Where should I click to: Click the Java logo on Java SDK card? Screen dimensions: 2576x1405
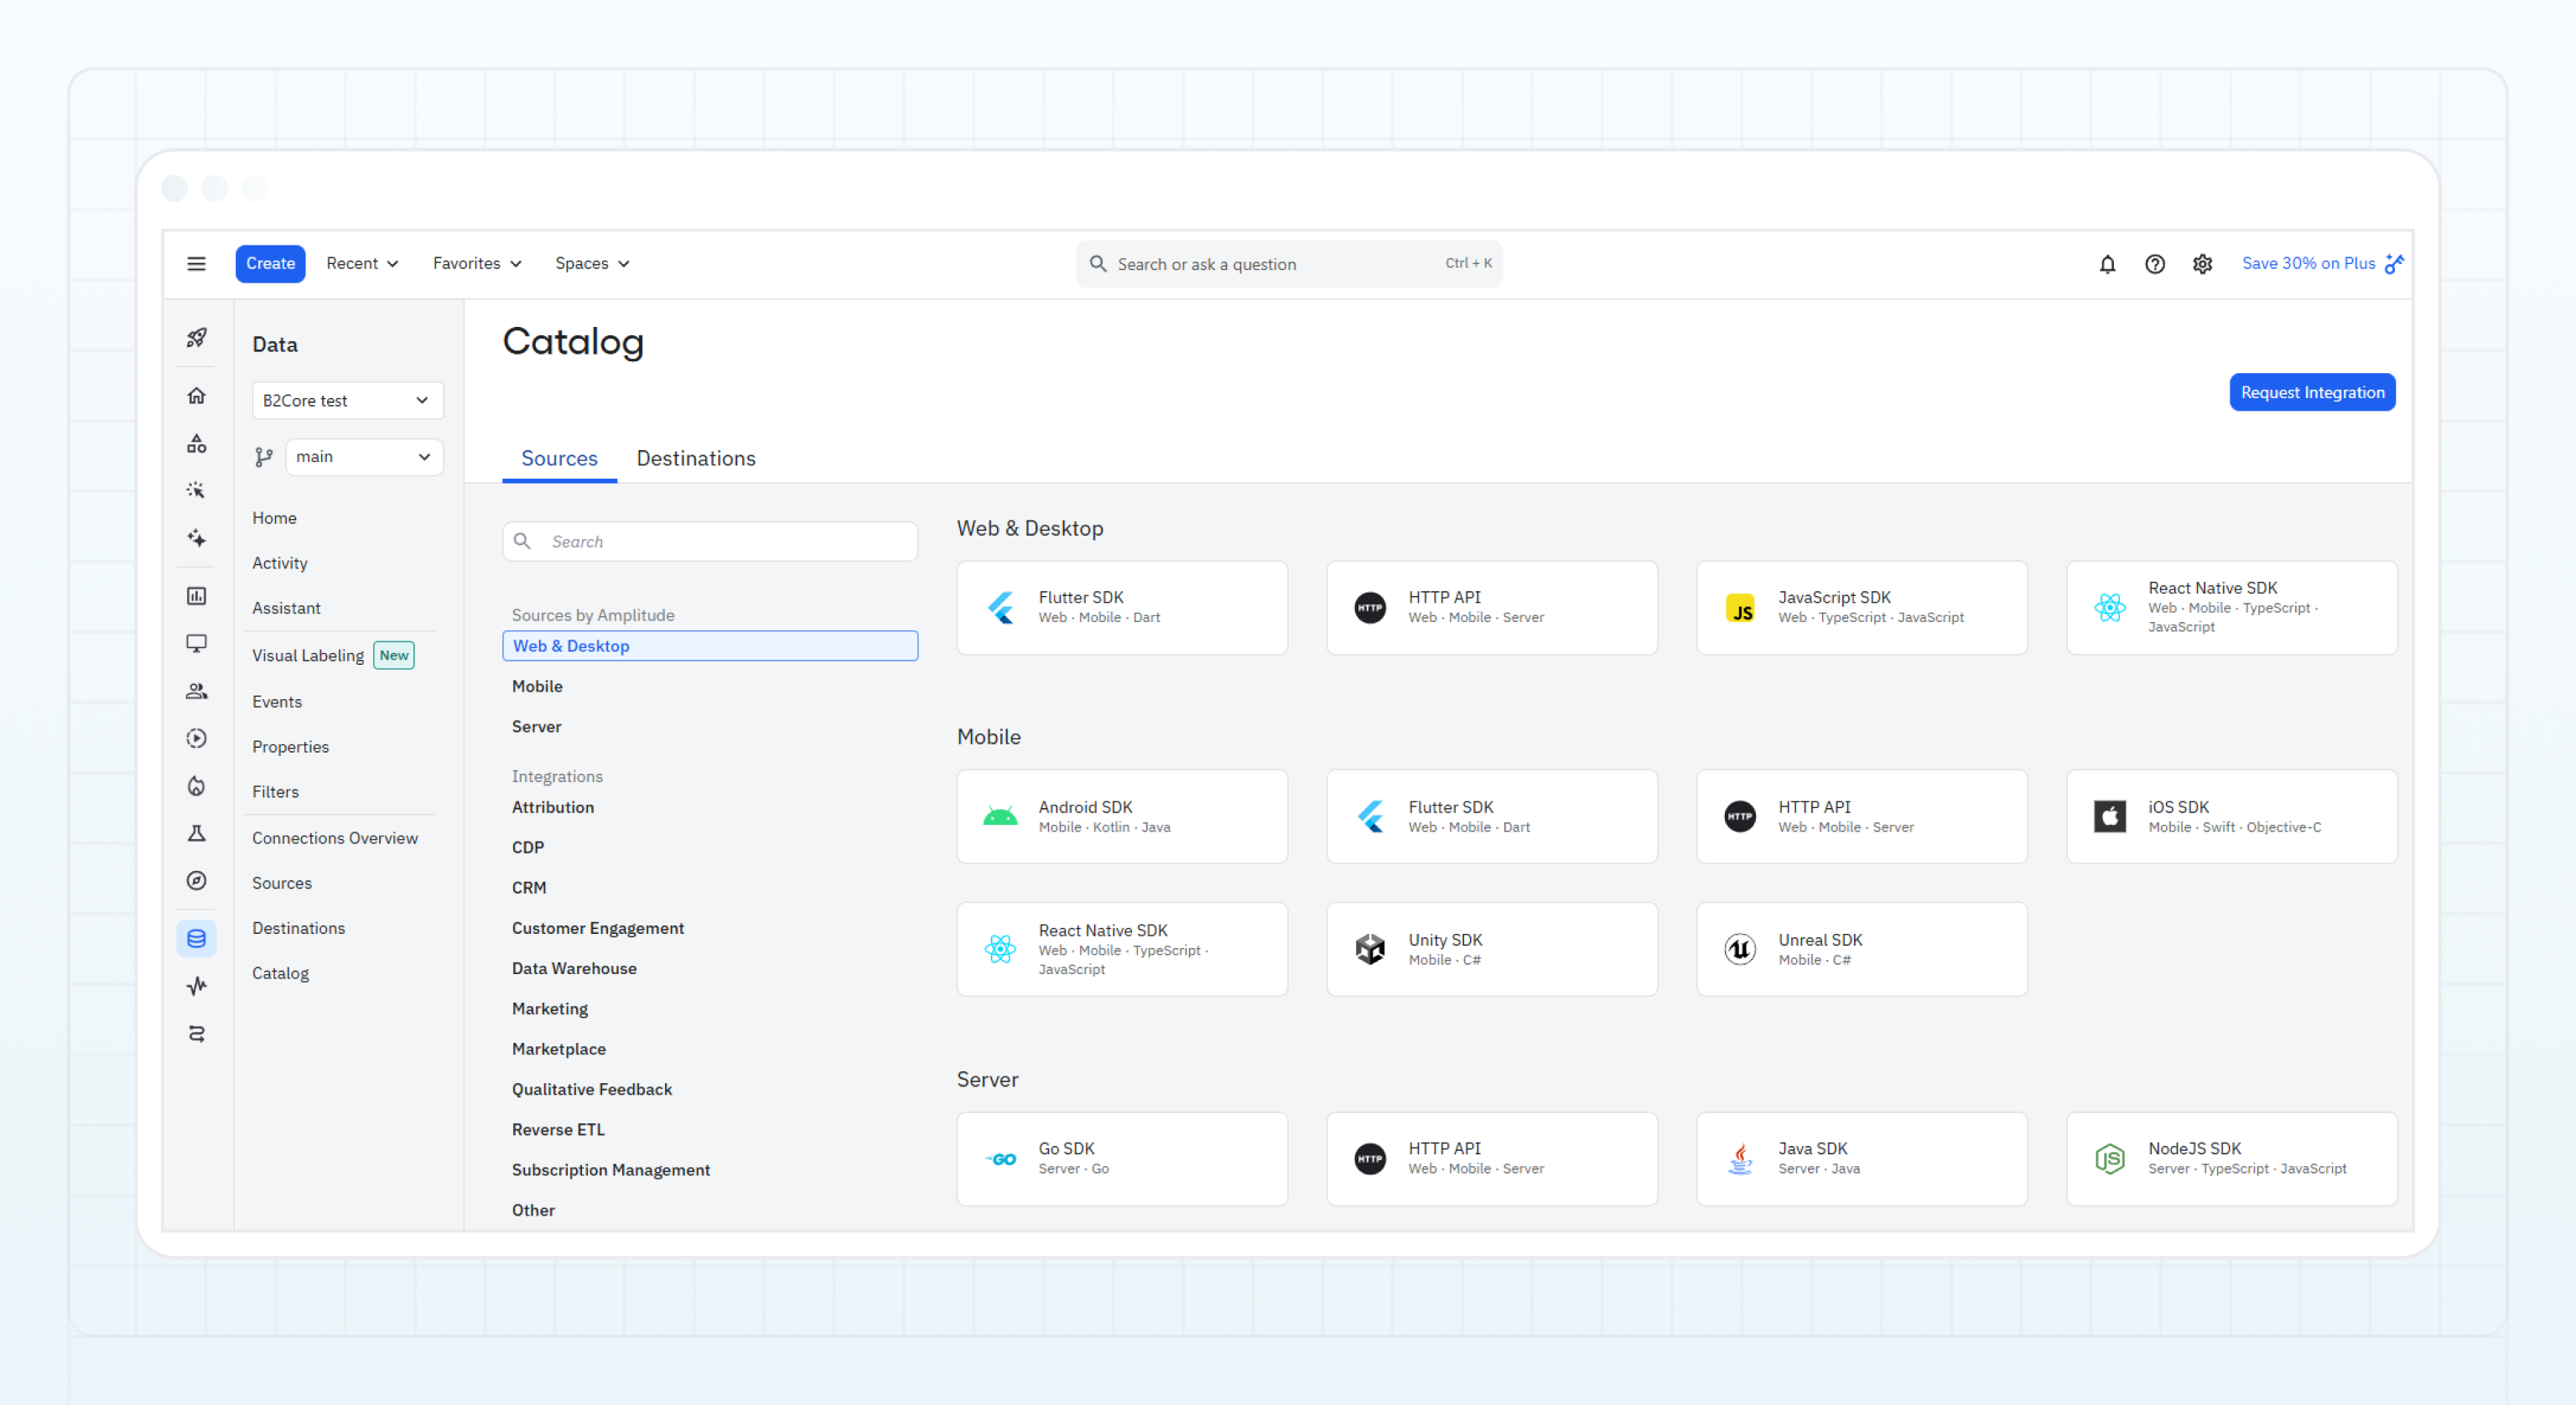point(1740,1159)
